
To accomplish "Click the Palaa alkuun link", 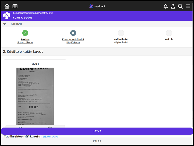I will [x=25, y=43].
